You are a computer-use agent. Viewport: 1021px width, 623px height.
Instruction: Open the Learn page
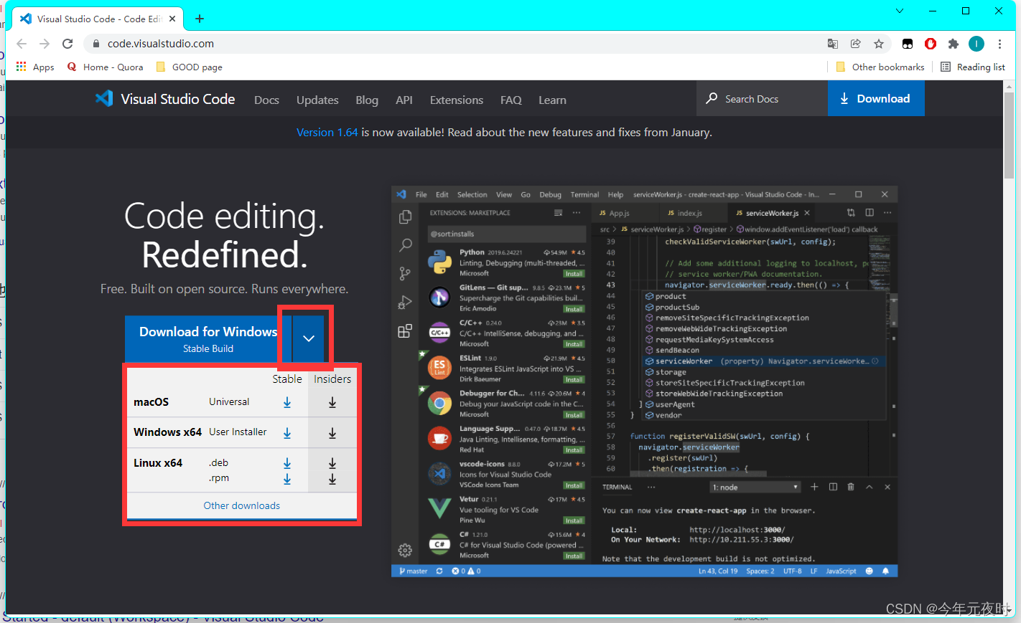click(x=552, y=100)
